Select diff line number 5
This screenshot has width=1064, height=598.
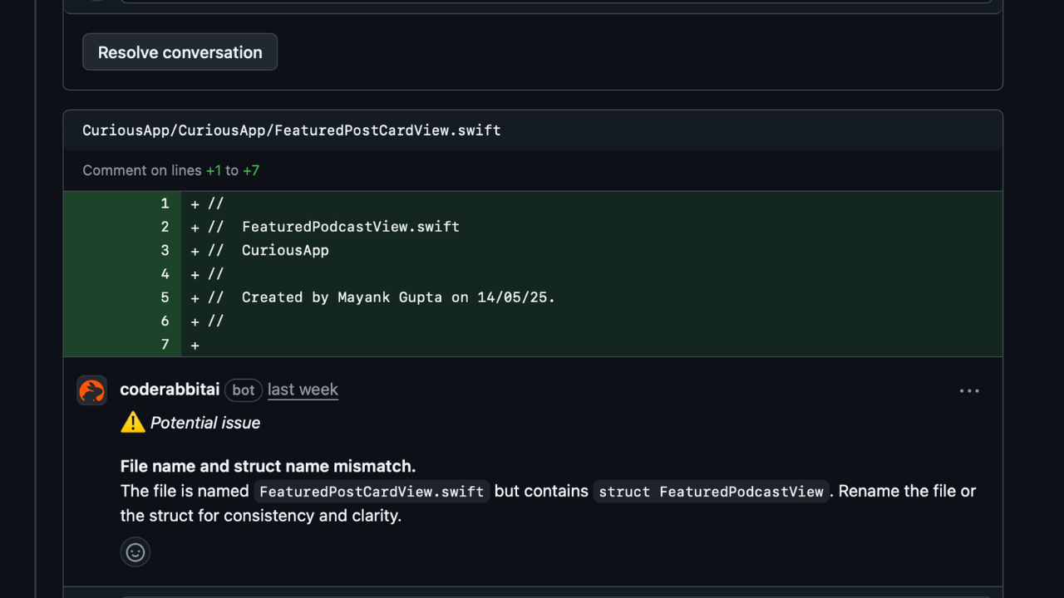(165, 297)
